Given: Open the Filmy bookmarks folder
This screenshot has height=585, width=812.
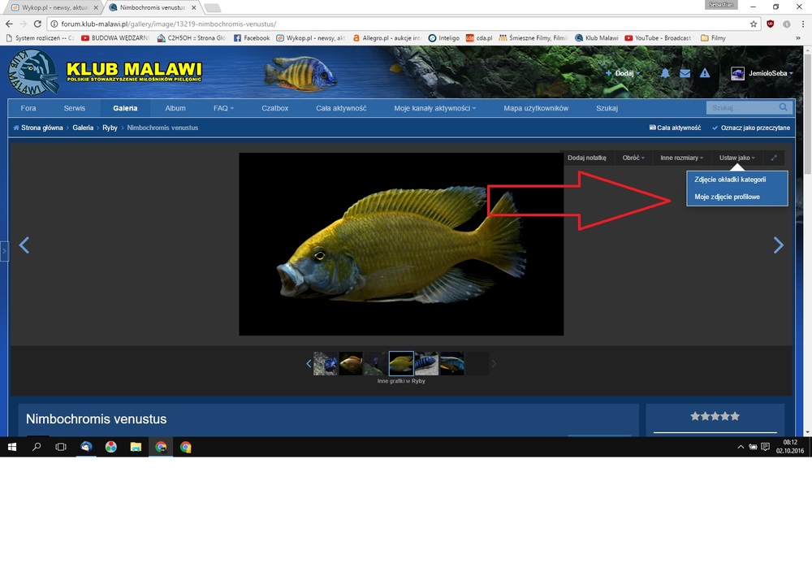Looking at the screenshot, I should [713, 38].
